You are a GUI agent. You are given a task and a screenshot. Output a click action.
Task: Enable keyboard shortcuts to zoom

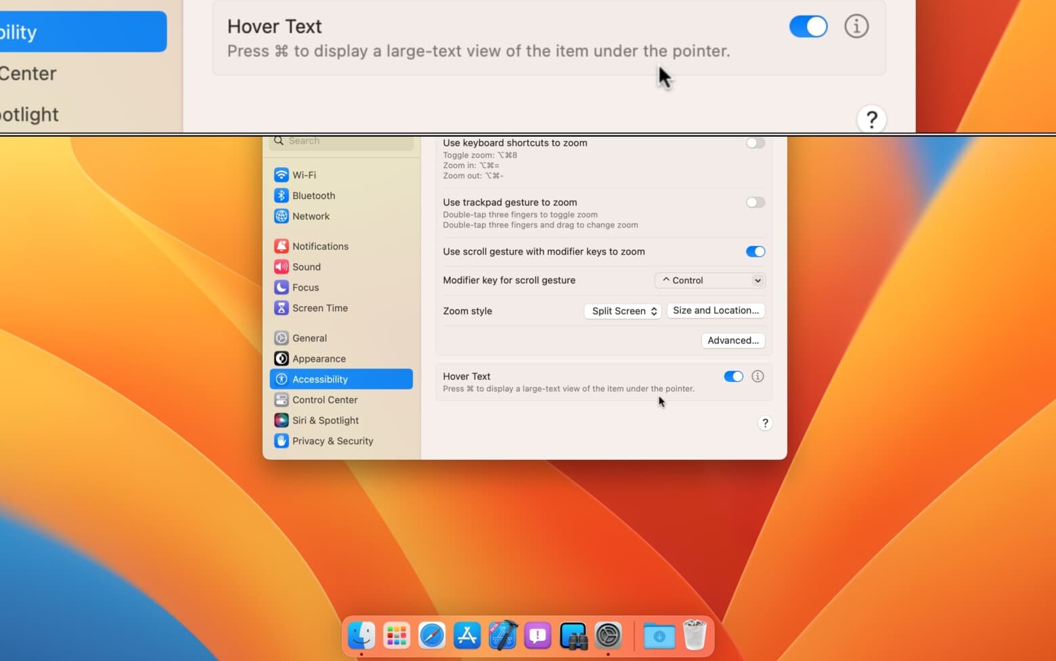click(755, 143)
